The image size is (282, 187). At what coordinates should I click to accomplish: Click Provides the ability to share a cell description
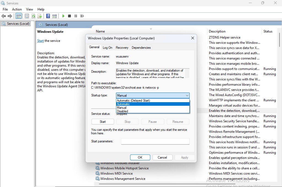pyautogui.click(x=234, y=168)
